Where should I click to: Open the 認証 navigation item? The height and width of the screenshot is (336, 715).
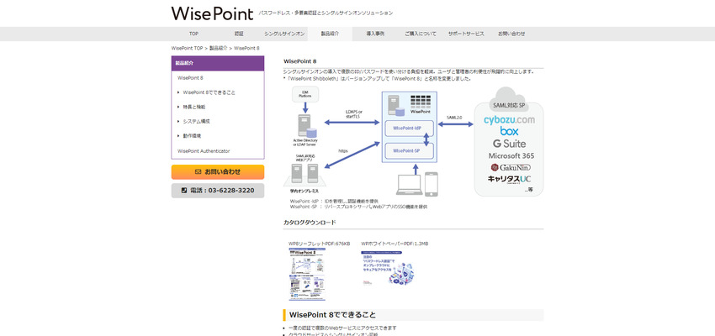pos(239,34)
